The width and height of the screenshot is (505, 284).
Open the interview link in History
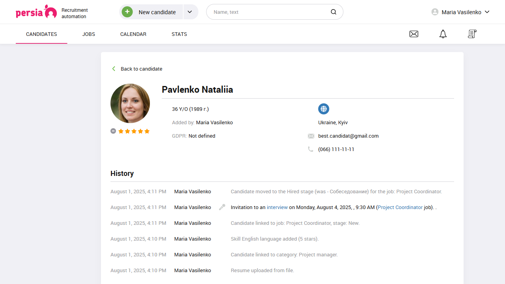[277, 207]
